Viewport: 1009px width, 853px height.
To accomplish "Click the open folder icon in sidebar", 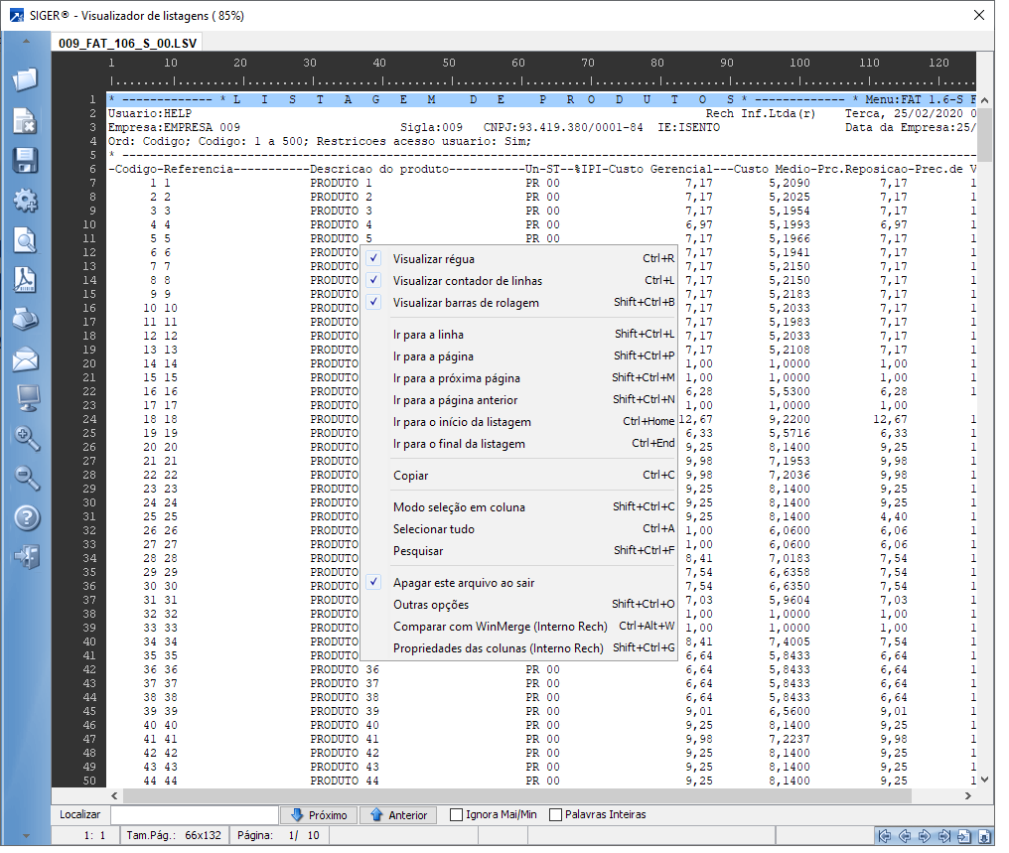I will pyautogui.click(x=25, y=79).
